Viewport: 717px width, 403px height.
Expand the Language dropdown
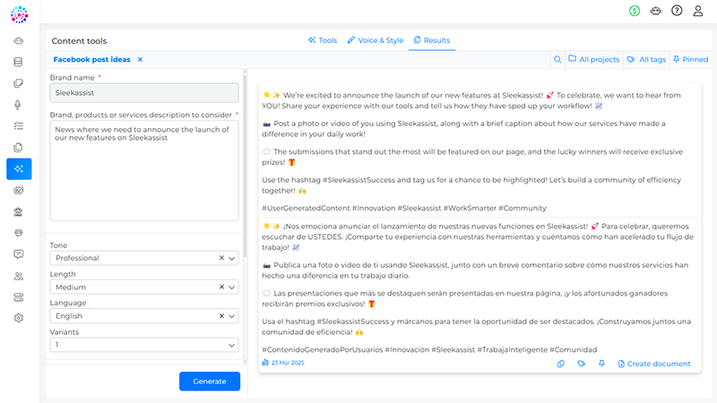[x=232, y=316]
